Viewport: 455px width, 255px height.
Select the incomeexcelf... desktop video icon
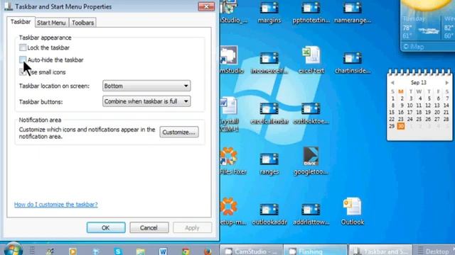pyautogui.click(x=269, y=63)
